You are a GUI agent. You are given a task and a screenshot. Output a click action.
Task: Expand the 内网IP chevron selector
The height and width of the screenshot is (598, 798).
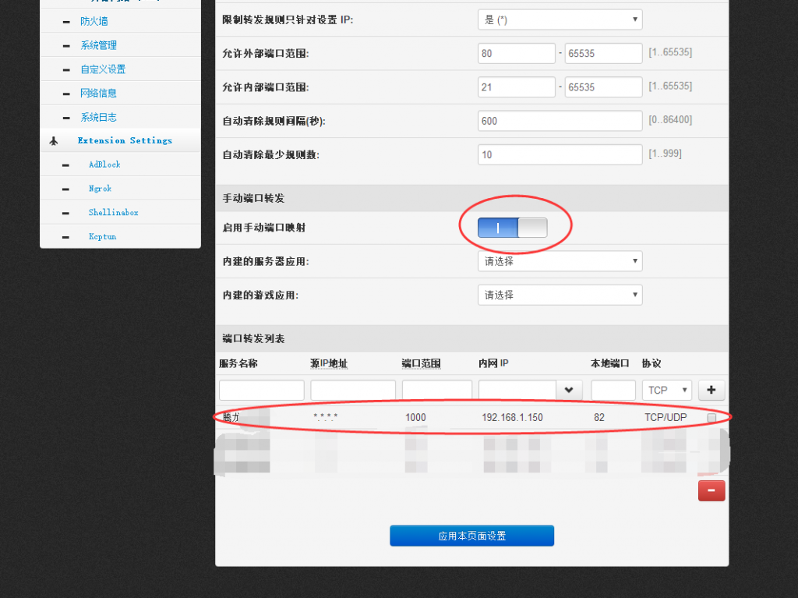click(x=569, y=390)
